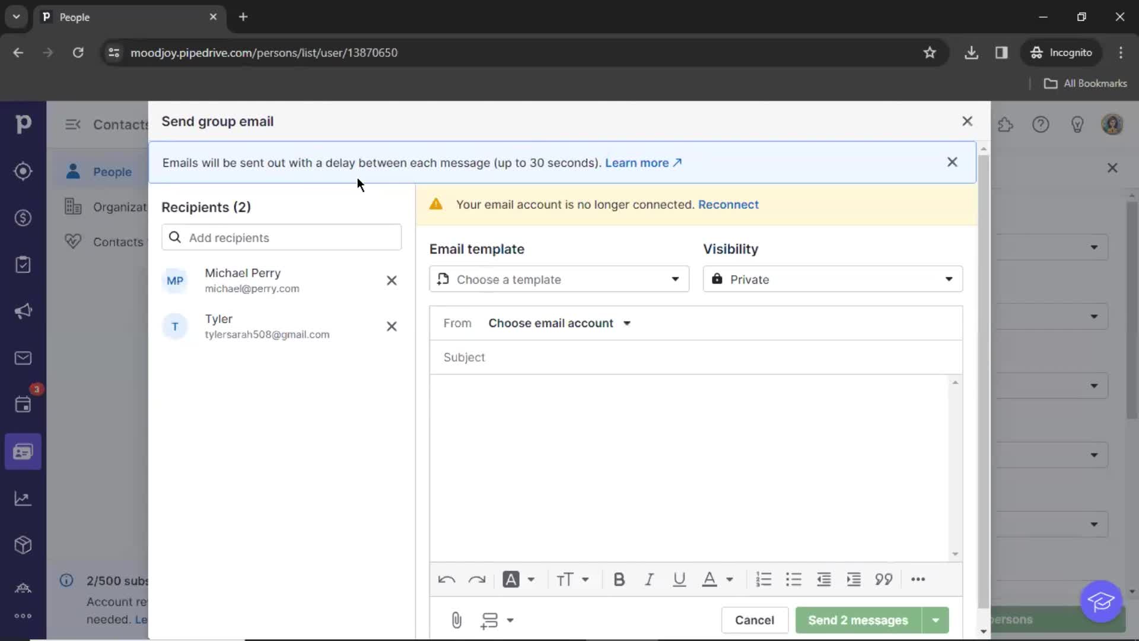Click Send 2 messages button
The width and height of the screenshot is (1139, 641).
858,619
